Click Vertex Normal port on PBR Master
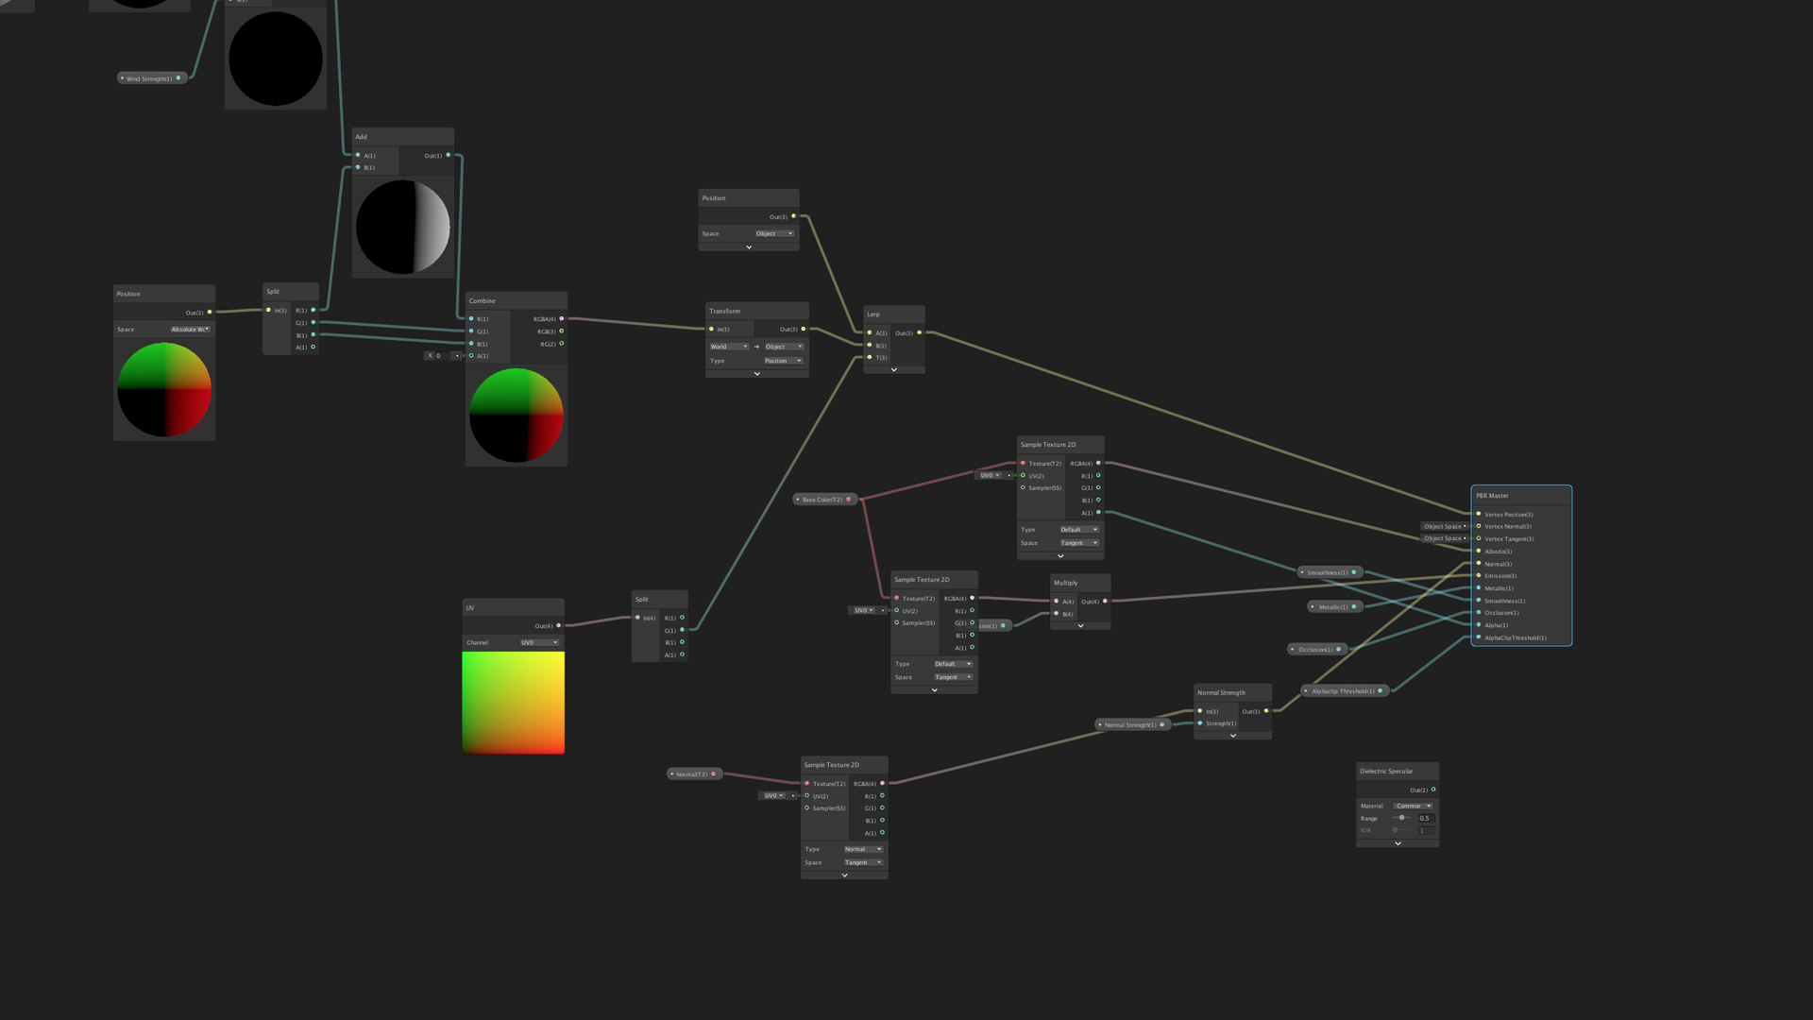1813x1020 pixels. 1479,526
